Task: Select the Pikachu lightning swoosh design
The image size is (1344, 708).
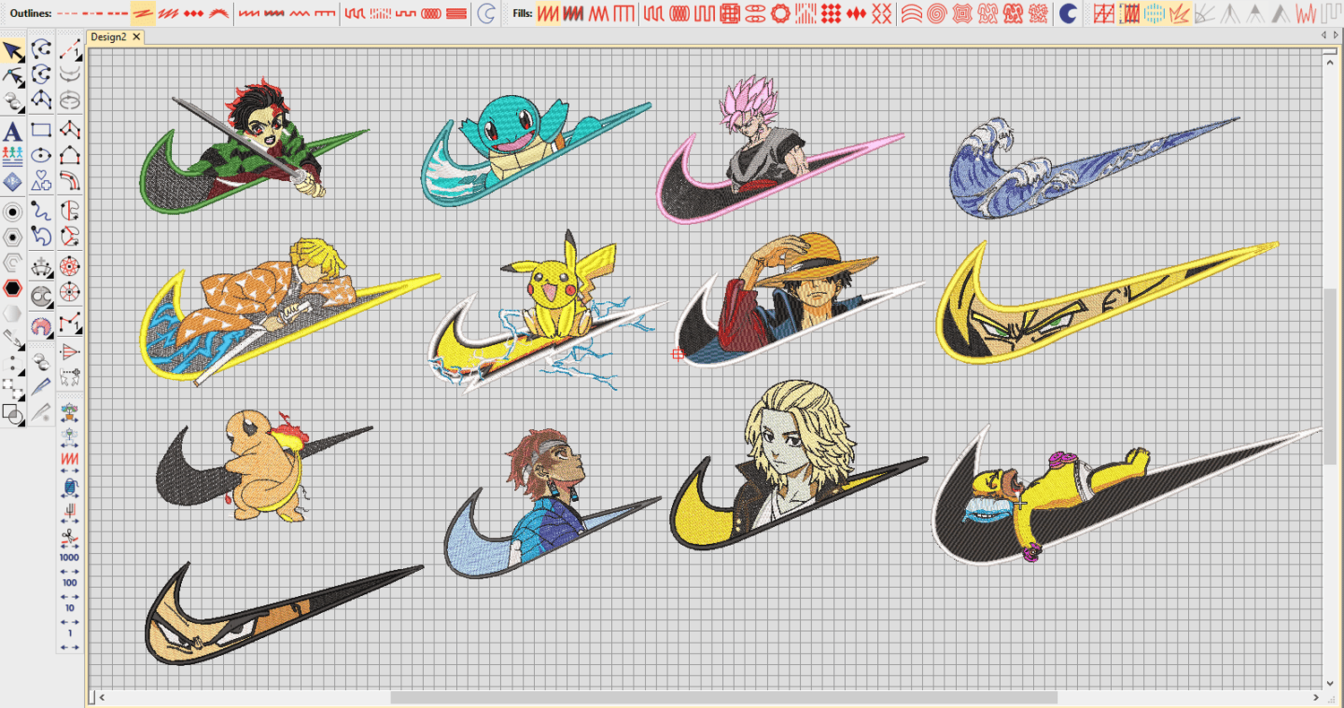Action: [548, 311]
